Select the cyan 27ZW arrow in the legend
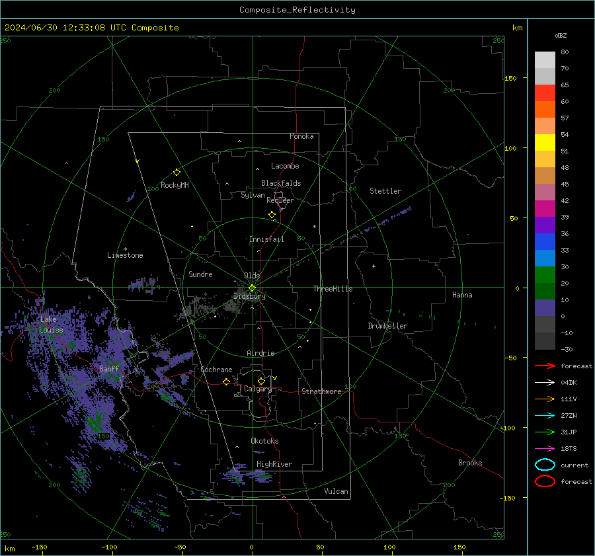The height and width of the screenshot is (556, 595). tap(545, 416)
